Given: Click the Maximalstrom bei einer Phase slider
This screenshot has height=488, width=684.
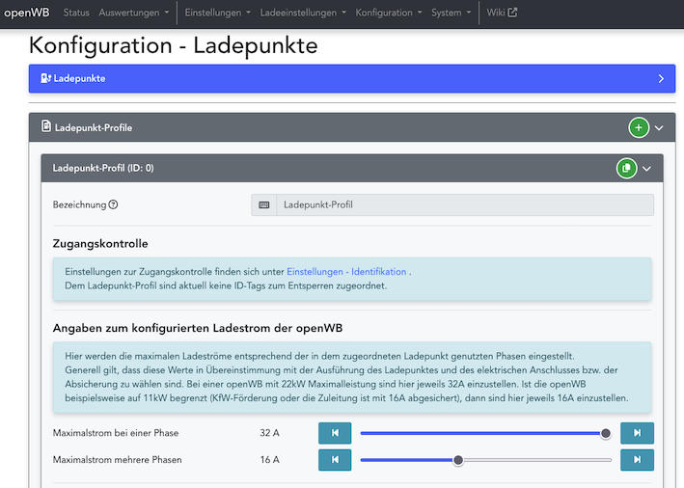Looking at the screenshot, I should 485,433.
